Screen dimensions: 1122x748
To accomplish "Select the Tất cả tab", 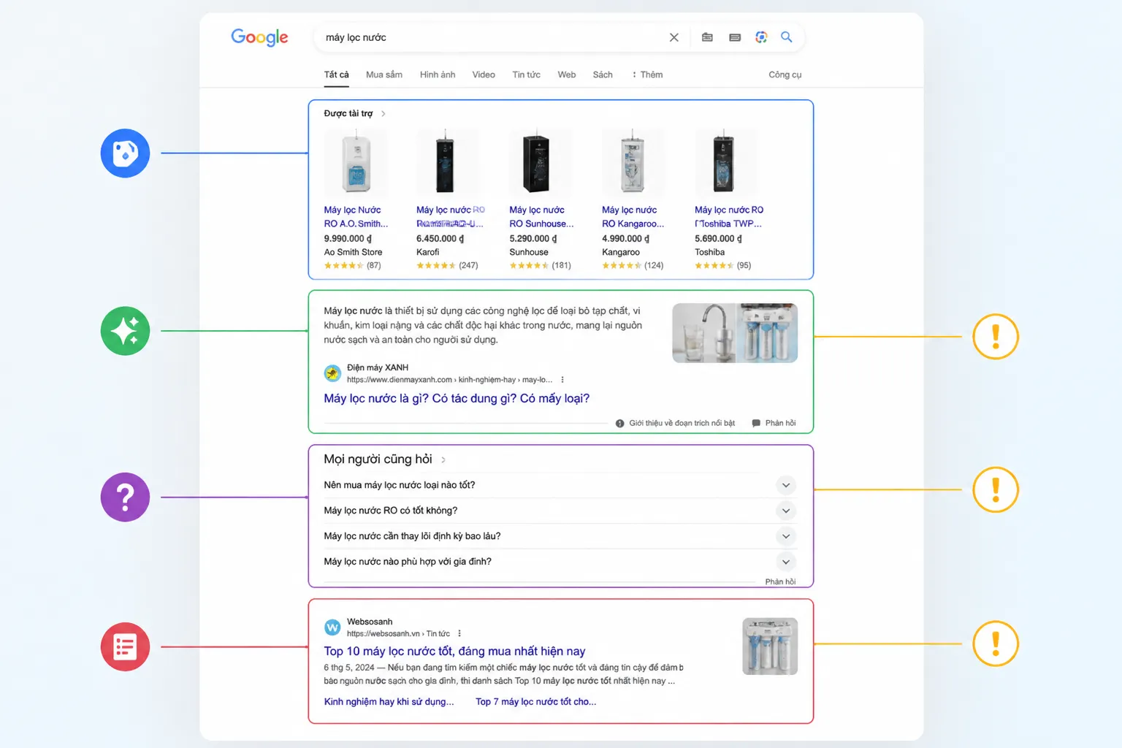I will tap(337, 75).
